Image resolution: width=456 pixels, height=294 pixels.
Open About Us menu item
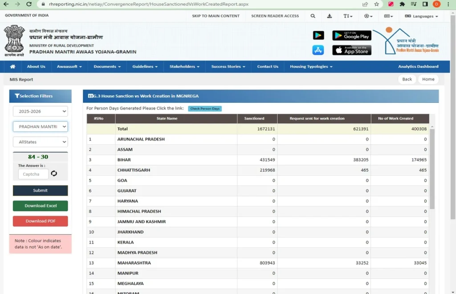click(x=36, y=67)
